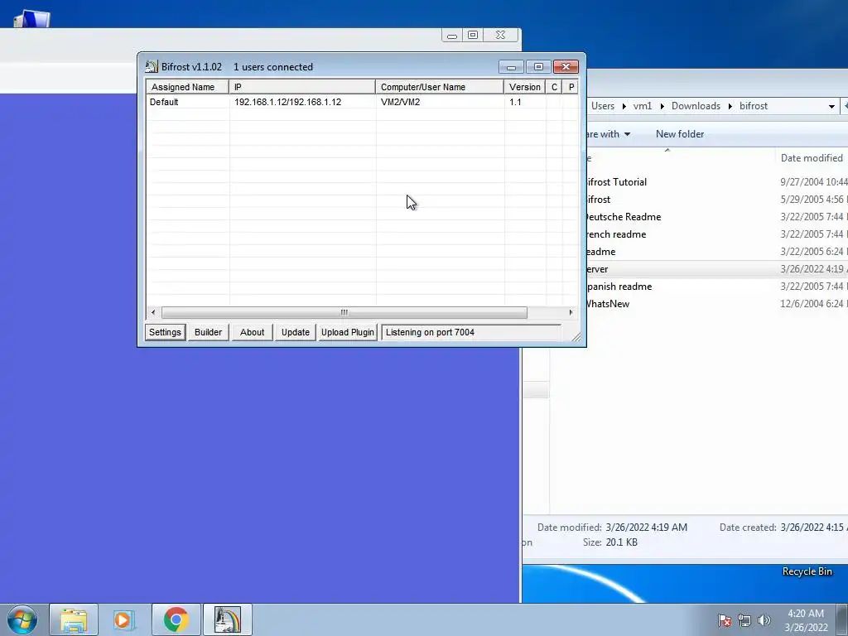Open the Builder button in Bifrost
Screen dimensions: 848x636
(208, 332)
